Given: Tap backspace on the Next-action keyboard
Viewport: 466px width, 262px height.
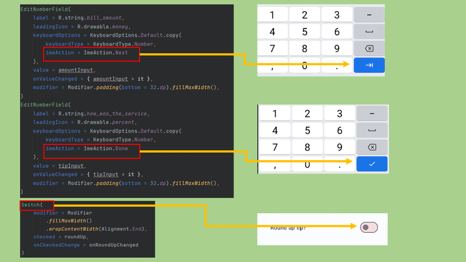Looking at the screenshot, I should [369, 48].
